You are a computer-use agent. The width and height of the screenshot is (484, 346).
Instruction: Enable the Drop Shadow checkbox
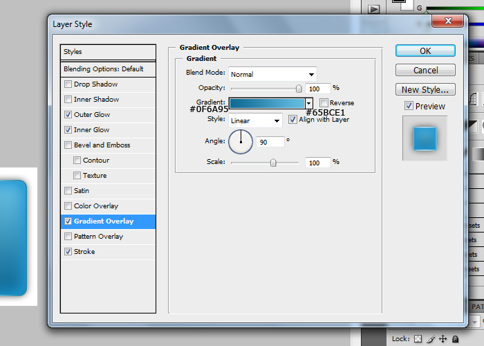pyautogui.click(x=68, y=84)
